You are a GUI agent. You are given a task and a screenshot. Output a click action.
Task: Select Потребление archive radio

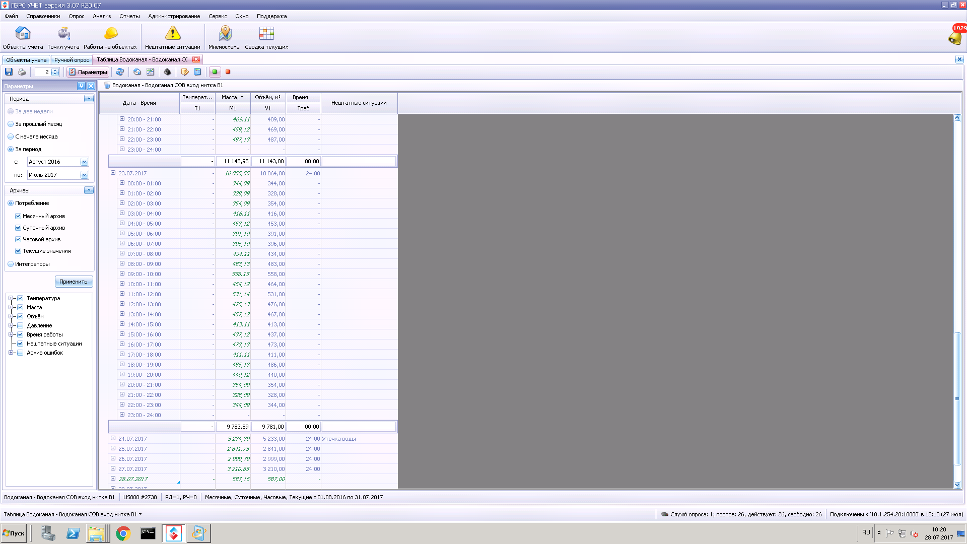pyautogui.click(x=11, y=203)
